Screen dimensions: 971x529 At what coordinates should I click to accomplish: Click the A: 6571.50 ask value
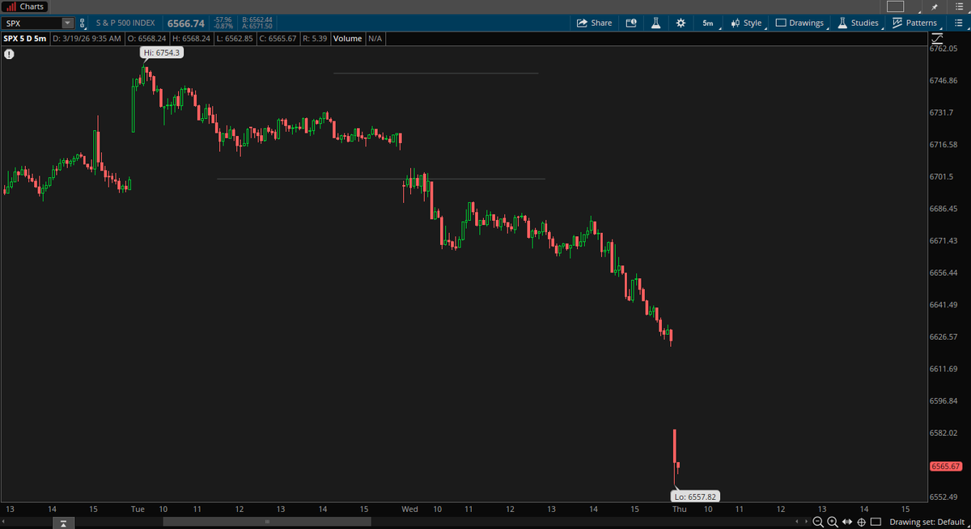[x=257, y=27]
